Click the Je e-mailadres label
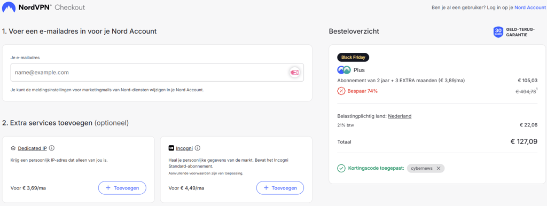547x206 pixels. (25, 58)
